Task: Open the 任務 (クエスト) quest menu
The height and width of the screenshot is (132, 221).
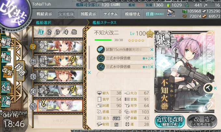Action: [x=155, y=14]
